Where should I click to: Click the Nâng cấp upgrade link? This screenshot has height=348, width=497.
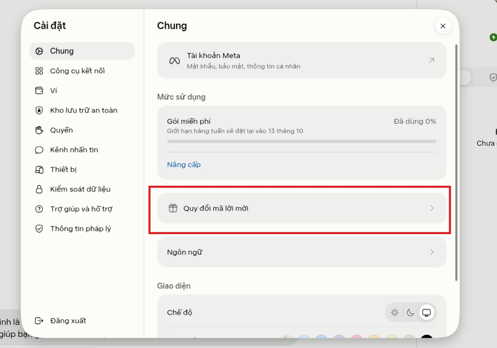[x=184, y=164]
